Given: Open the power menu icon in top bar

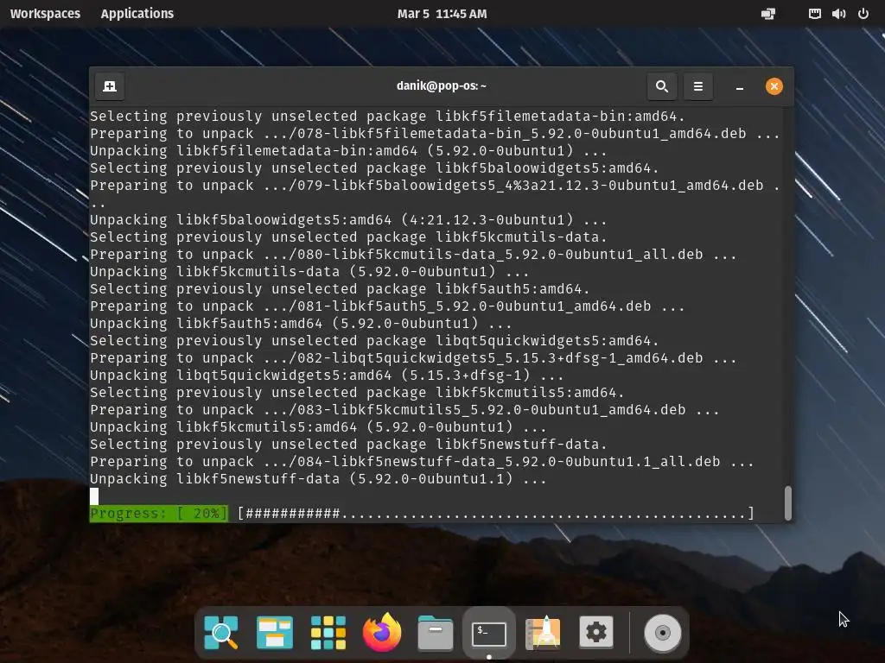Looking at the screenshot, I should click(863, 14).
